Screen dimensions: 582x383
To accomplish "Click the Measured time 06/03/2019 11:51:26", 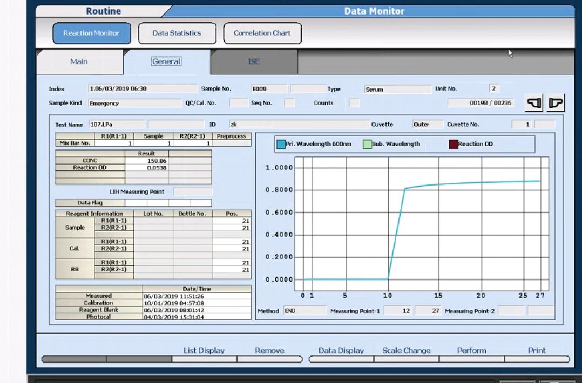I will click(x=197, y=296).
